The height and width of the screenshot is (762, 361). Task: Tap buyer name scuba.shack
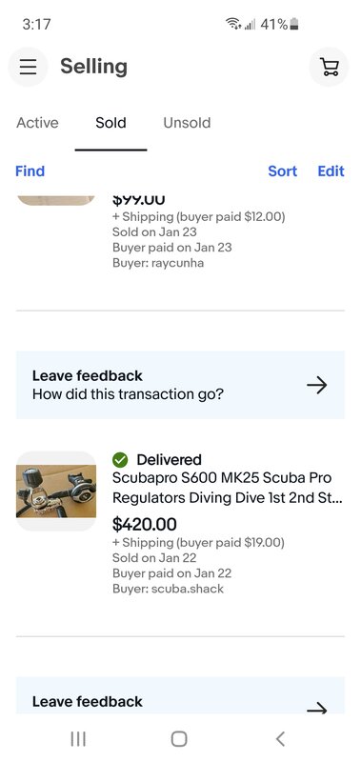188,589
